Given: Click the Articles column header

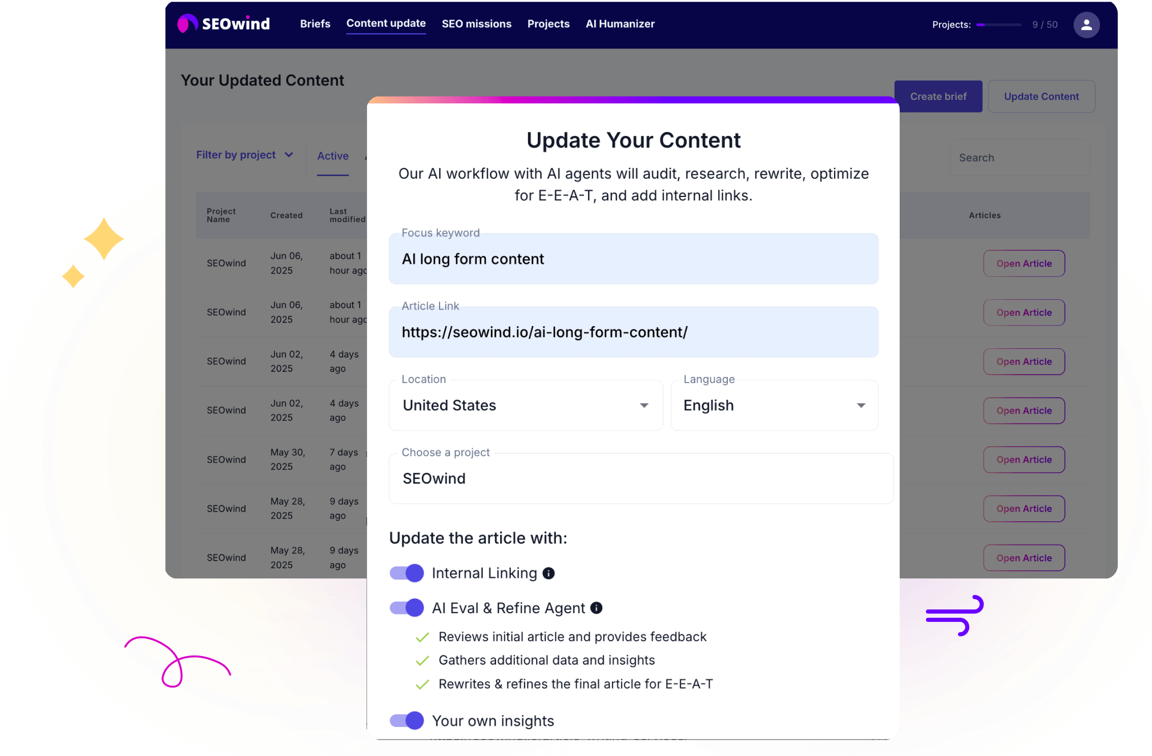Looking at the screenshot, I should point(984,215).
